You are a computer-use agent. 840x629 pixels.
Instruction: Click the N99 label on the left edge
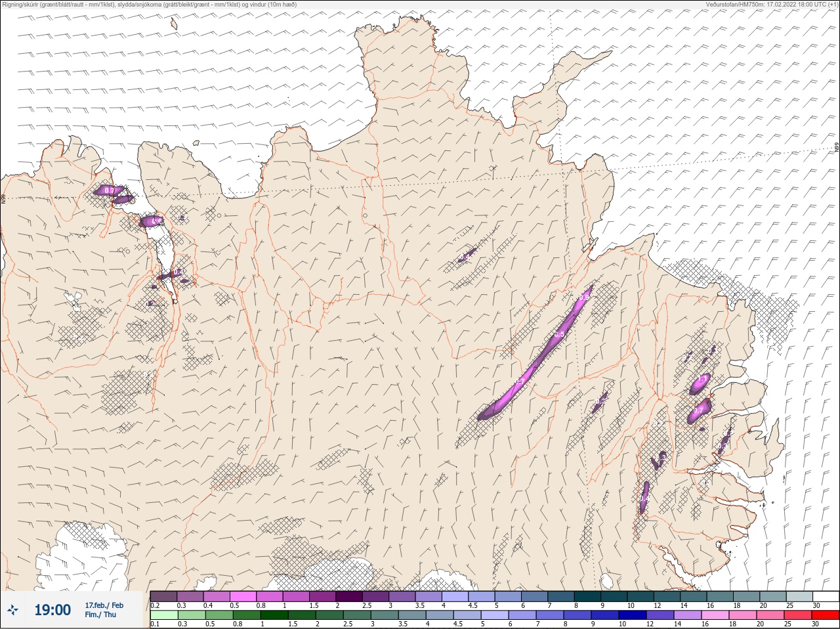coord(3,198)
